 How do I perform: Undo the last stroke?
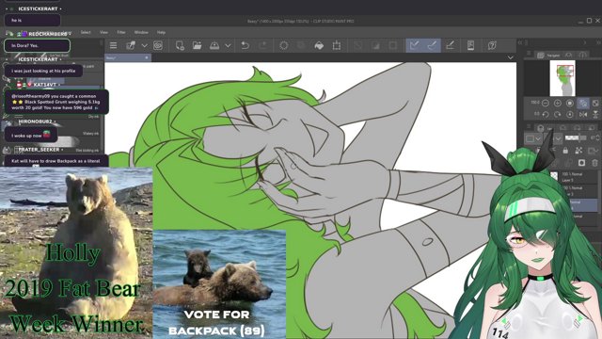[x=245, y=46]
